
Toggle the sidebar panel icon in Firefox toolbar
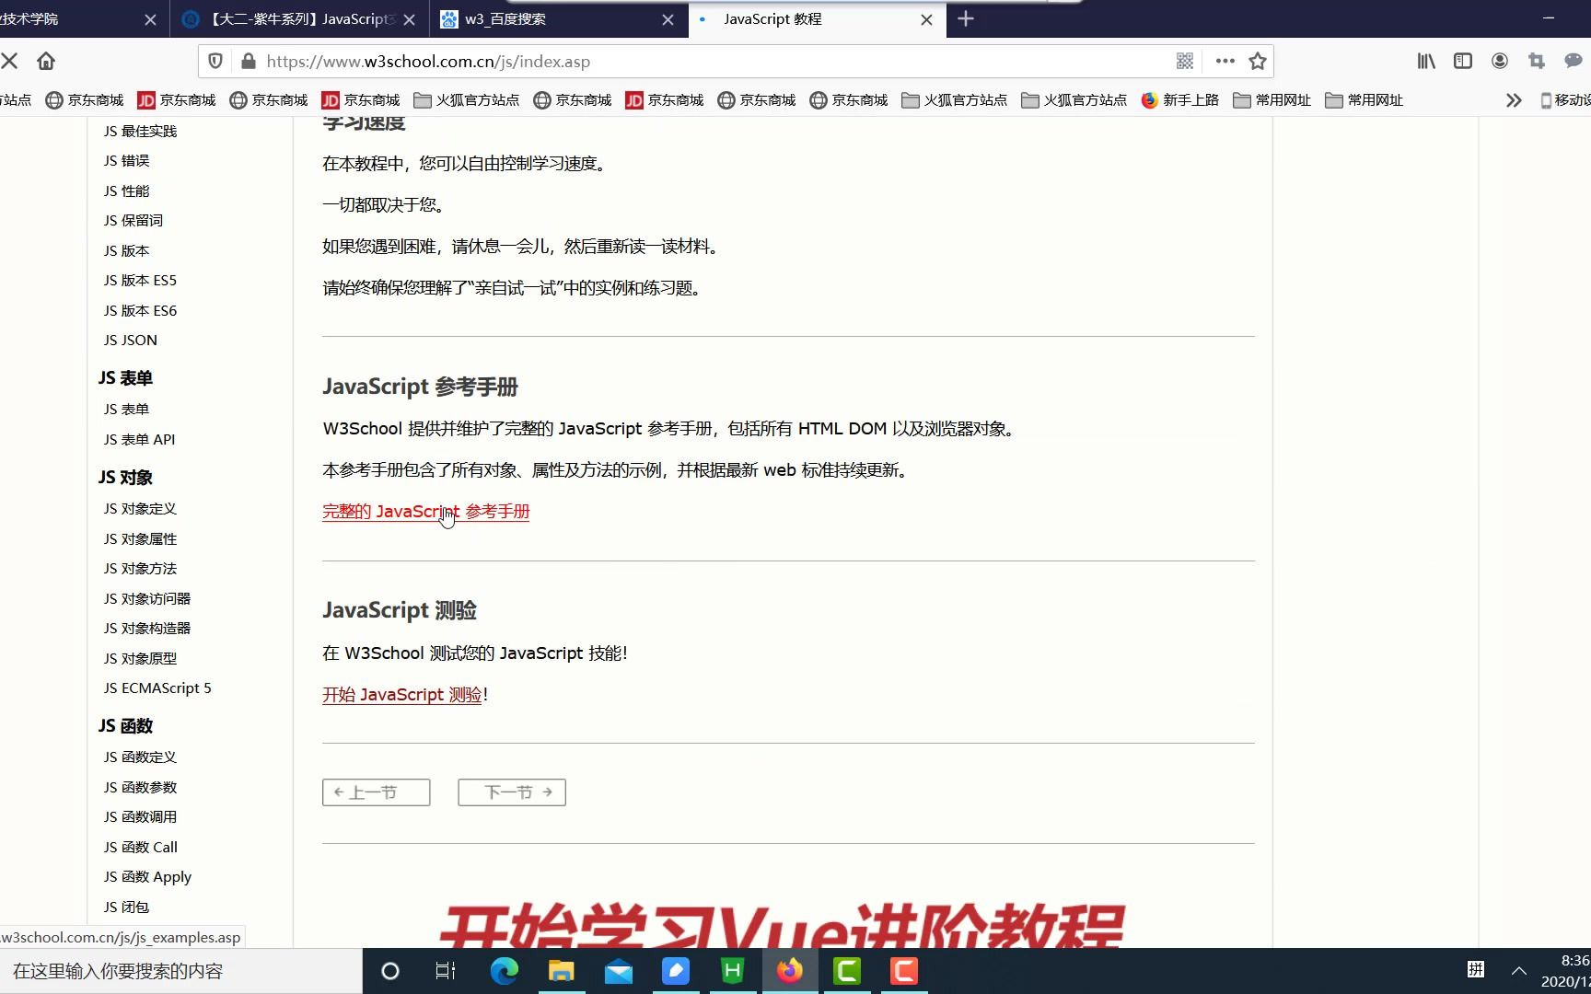tap(1463, 61)
